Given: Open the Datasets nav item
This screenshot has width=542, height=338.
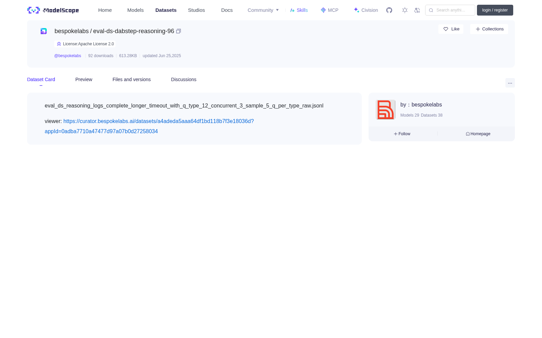Looking at the screenshot, I should 166,10.
